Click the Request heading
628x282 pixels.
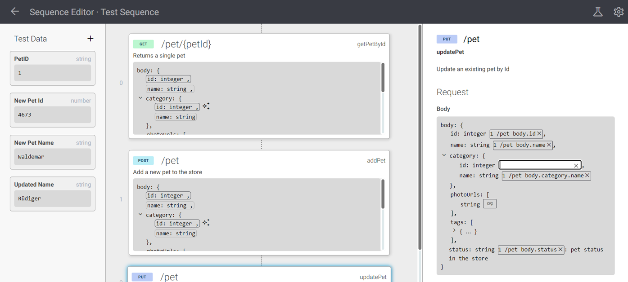[x=452, y=92]
